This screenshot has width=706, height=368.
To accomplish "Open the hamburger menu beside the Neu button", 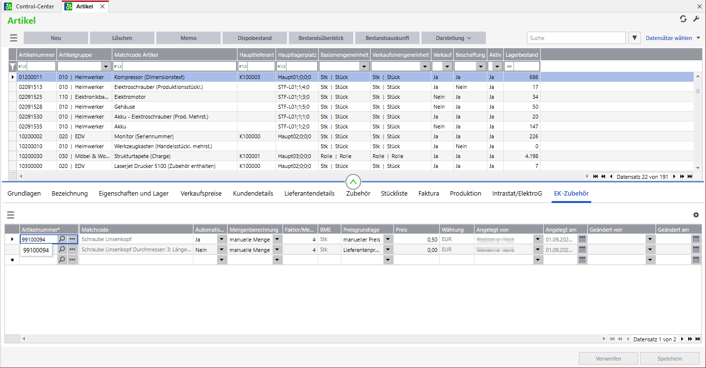I will pyautogui.click(x=13, y=38).
